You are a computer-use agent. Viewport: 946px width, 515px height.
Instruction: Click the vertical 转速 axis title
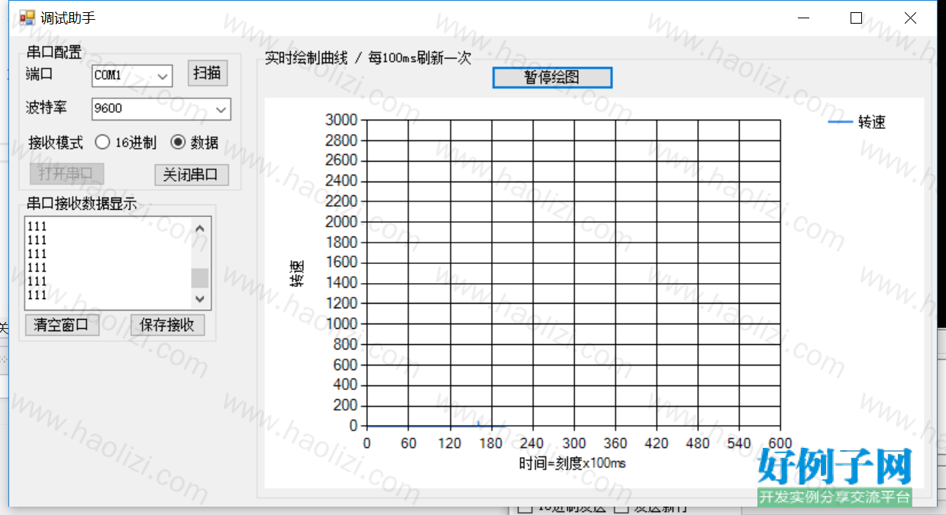[296, 273]
